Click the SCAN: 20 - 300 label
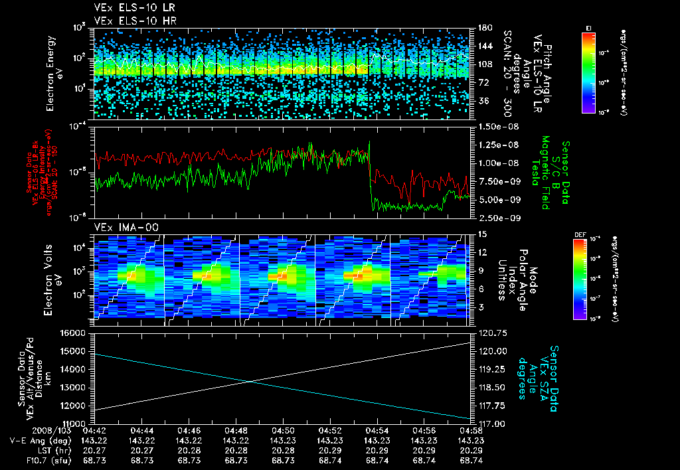This screenshot has height=470, width=680. [507, 74]
